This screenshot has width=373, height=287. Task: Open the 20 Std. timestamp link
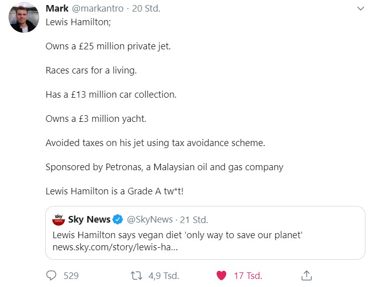click(x=146, y=9)
